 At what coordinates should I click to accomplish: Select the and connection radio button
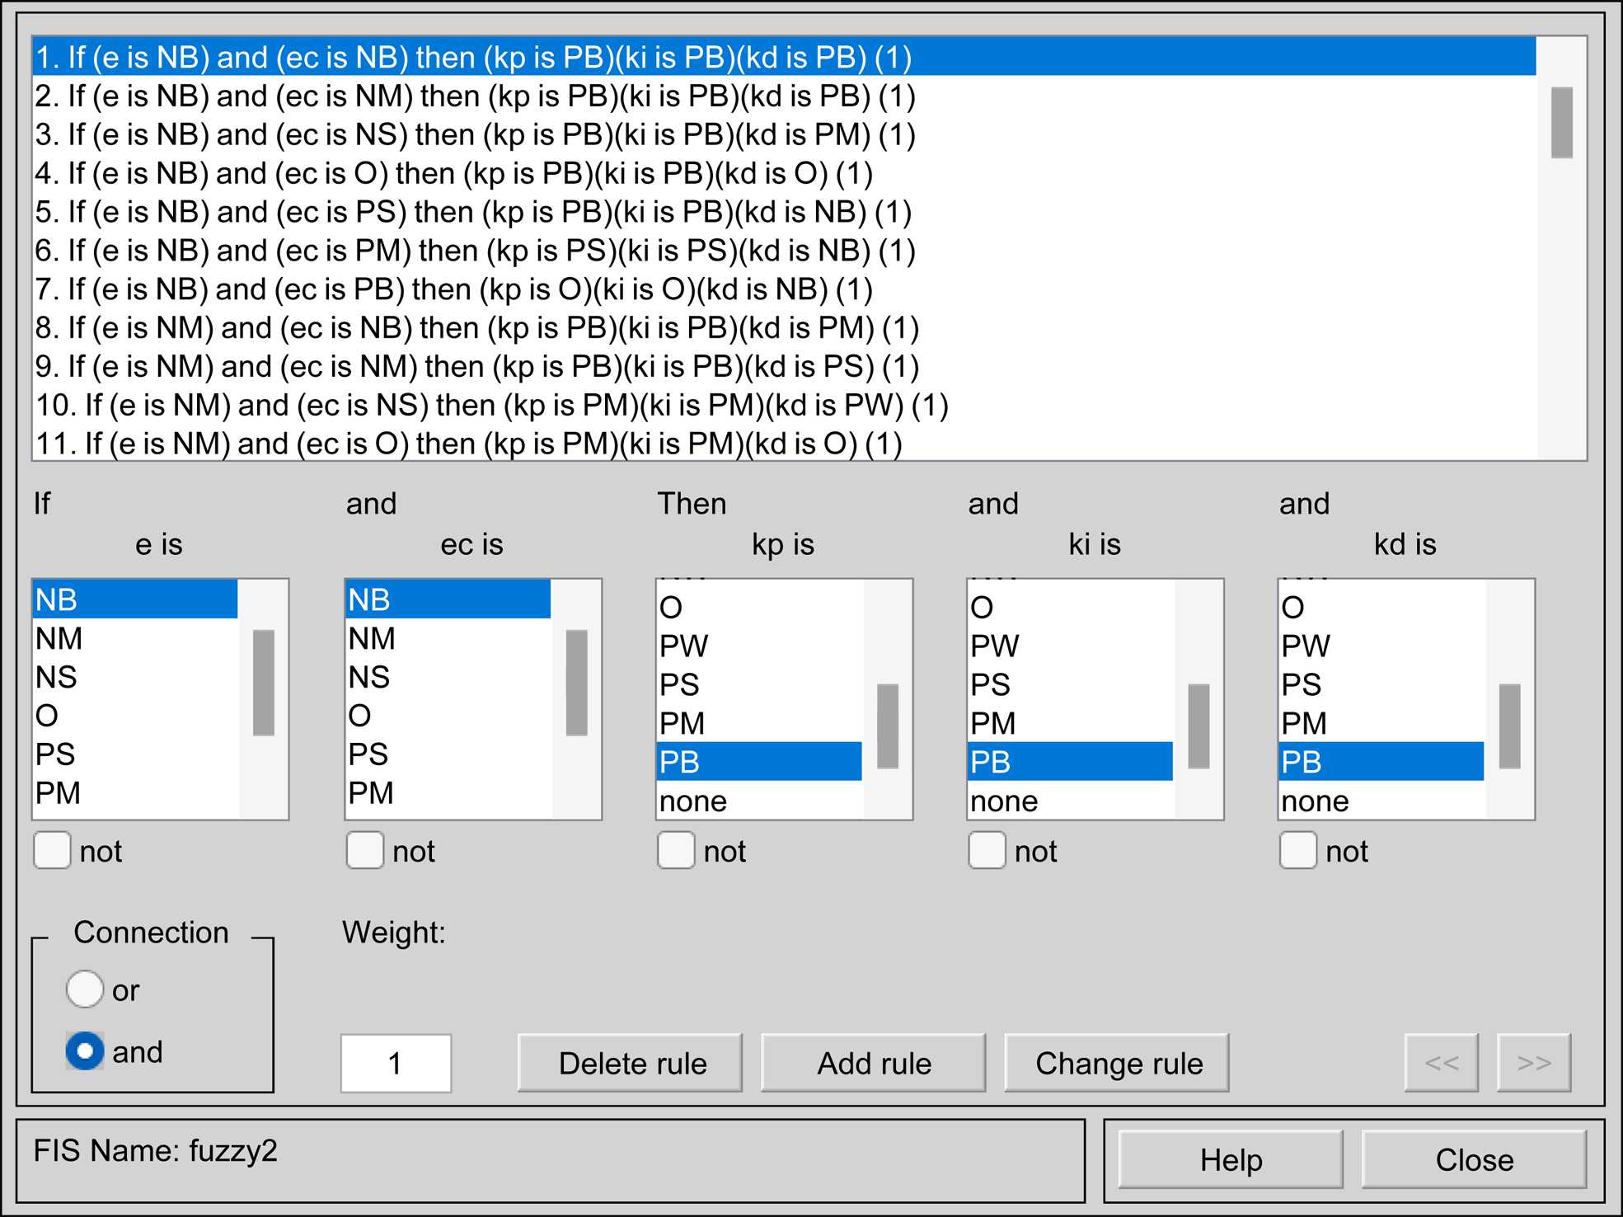(85, 1051)
